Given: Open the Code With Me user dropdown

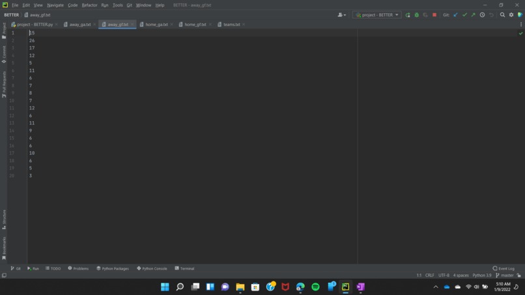Looking at the screenshot, I should 341,15.
